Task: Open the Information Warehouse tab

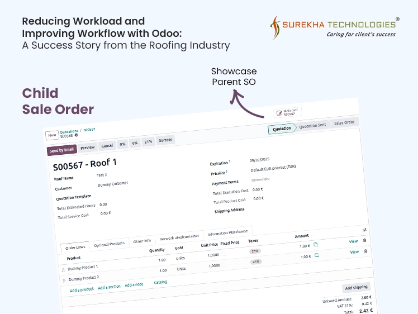Action: (x=228, y=234)
